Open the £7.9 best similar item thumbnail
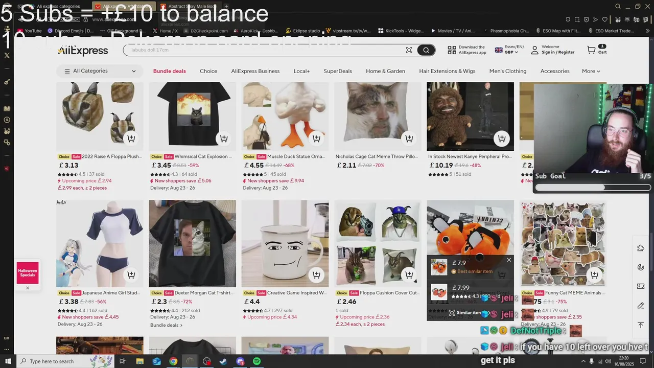This screenshot has height=368, width=654. pyautogui.click(x=439, y=267)
